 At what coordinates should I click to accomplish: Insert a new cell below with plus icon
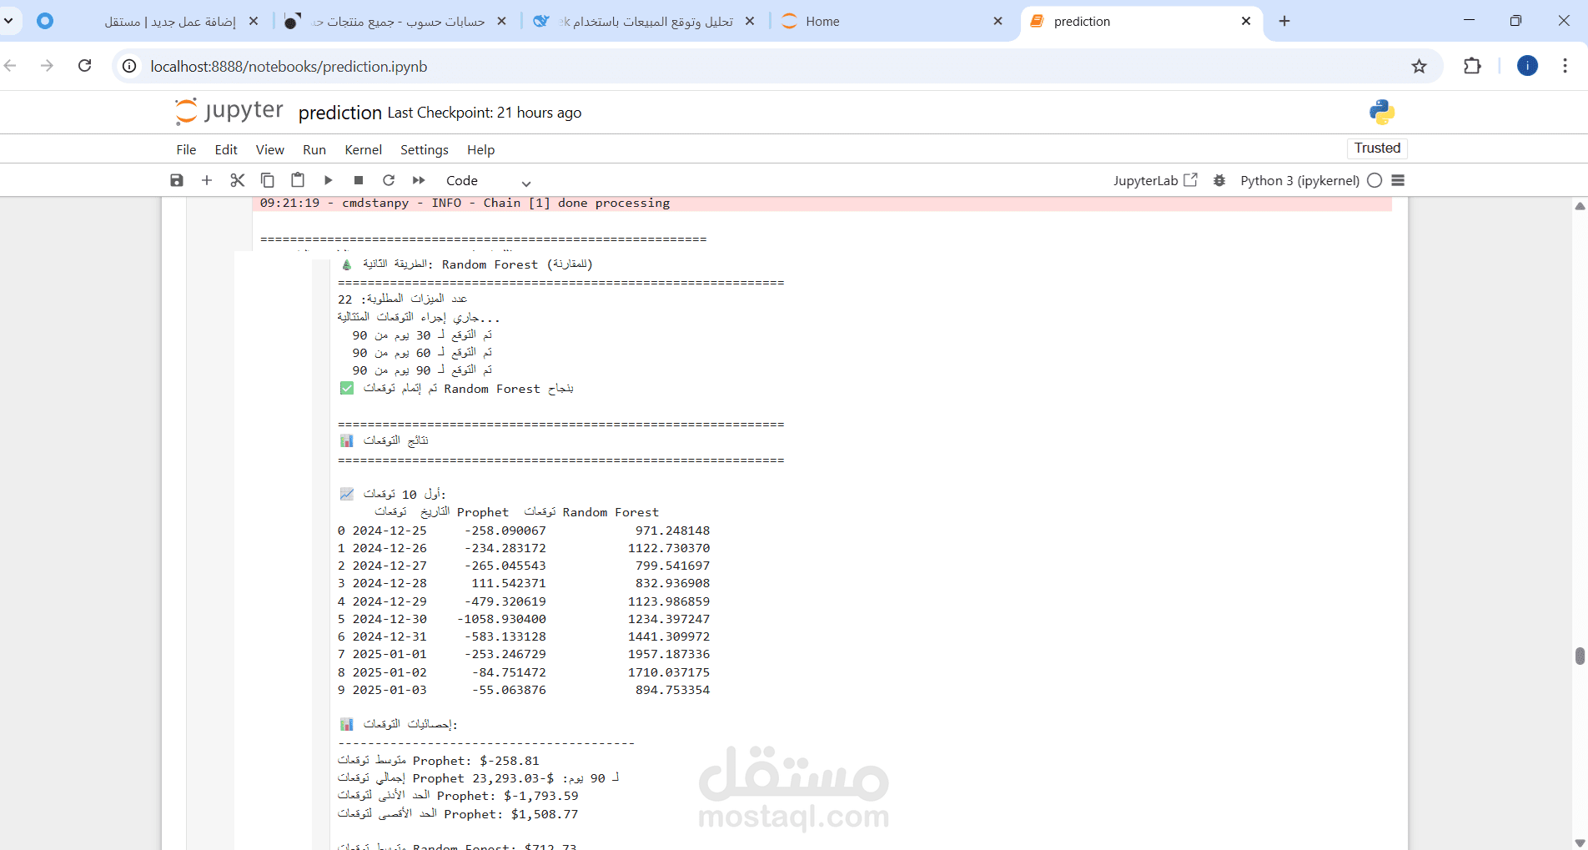click(207, 180)
